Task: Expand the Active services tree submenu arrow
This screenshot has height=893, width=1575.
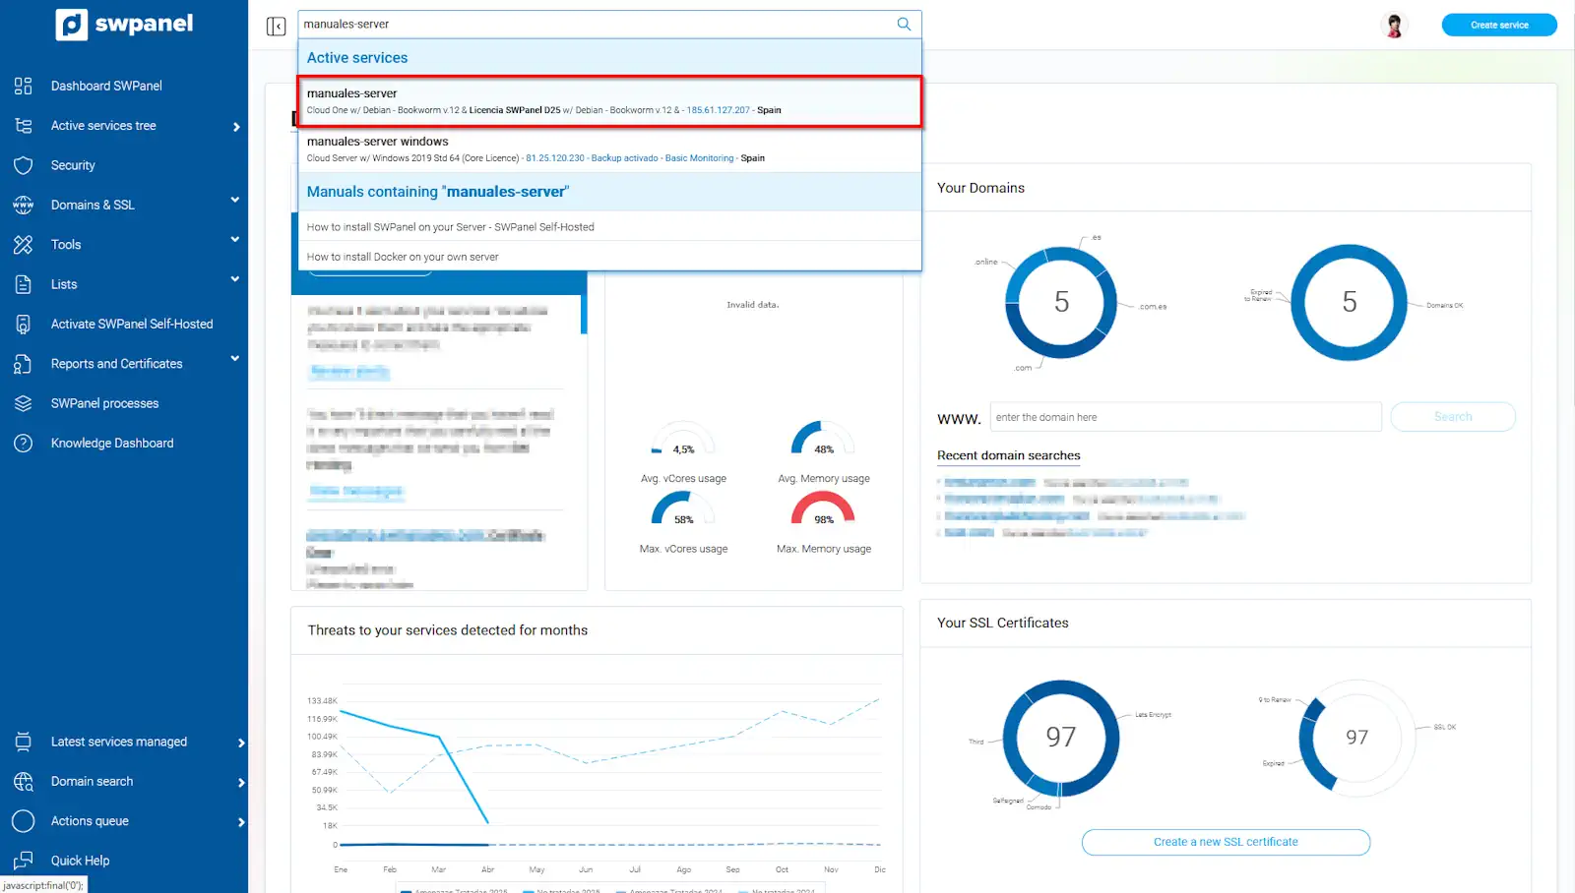Action: point(236,127)
